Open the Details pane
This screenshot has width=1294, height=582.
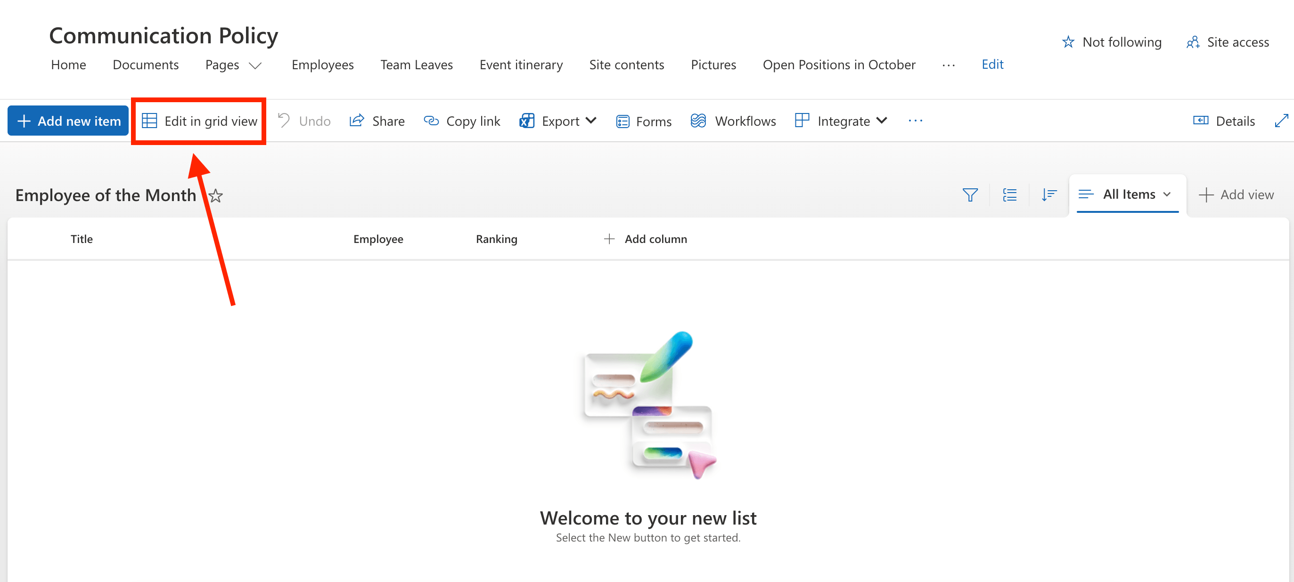coord(1224,121)
